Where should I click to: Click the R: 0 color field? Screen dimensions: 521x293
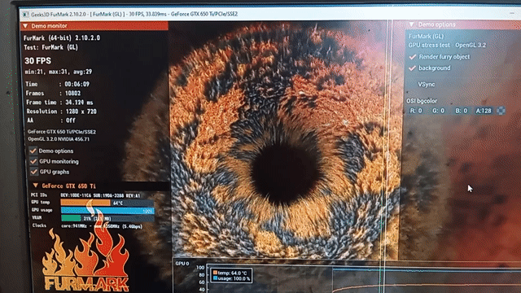416,111
